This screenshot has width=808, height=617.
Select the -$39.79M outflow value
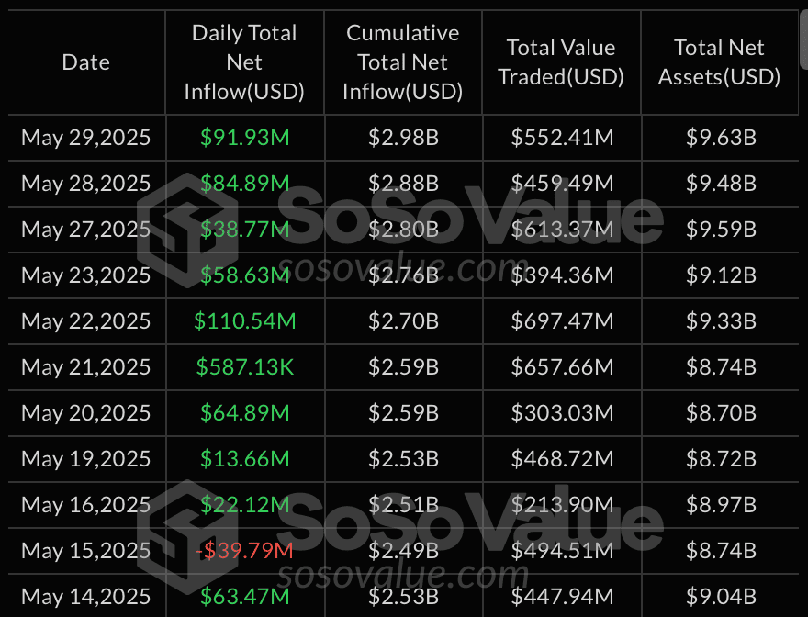coord(245,551)
